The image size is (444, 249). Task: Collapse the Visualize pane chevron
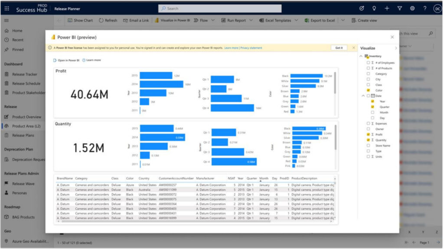click(x=396, y=48)
